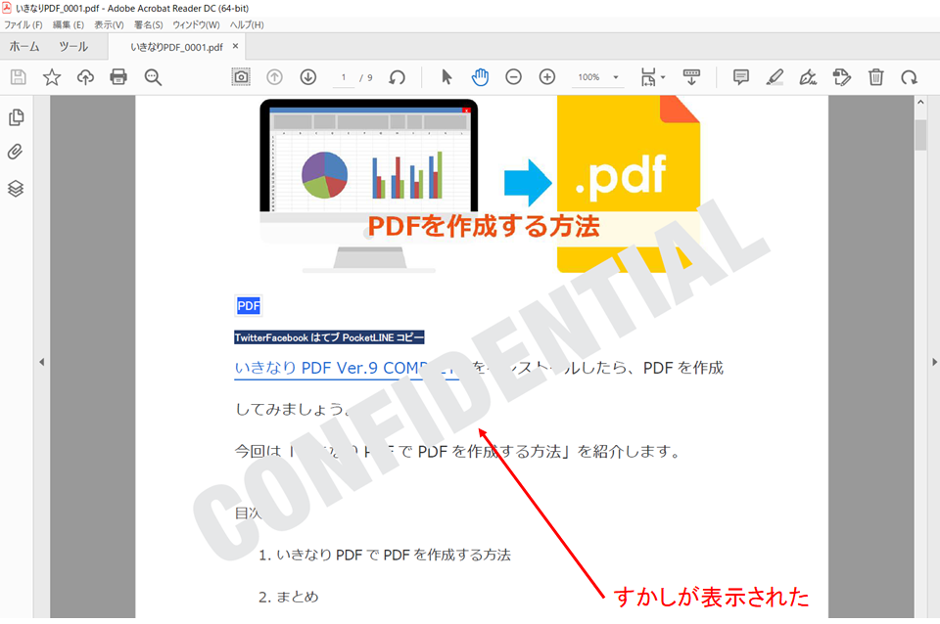The image size is (940, 624).
Task: Click the trash delete icon
Action: tap(875, 77)
